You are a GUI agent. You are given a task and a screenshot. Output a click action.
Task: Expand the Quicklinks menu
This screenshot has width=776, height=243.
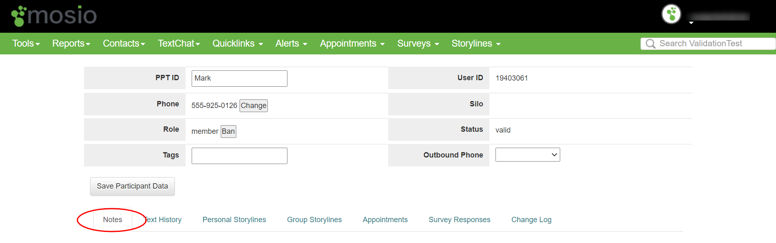tap(238, 43)
